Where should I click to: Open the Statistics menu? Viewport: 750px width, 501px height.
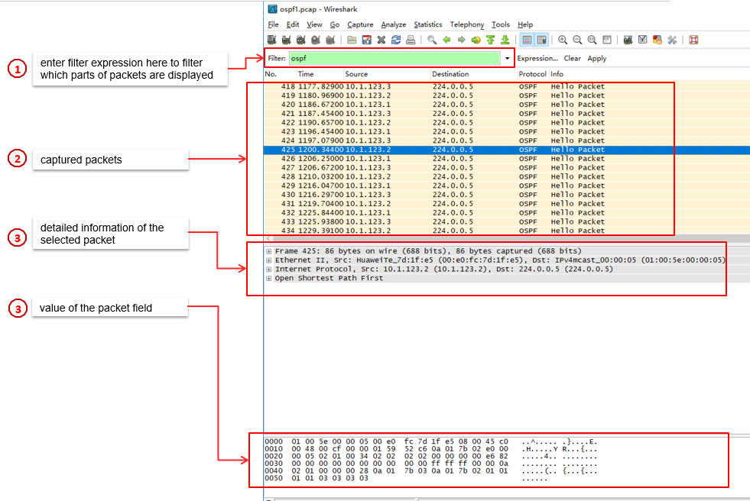click(427, 24)
